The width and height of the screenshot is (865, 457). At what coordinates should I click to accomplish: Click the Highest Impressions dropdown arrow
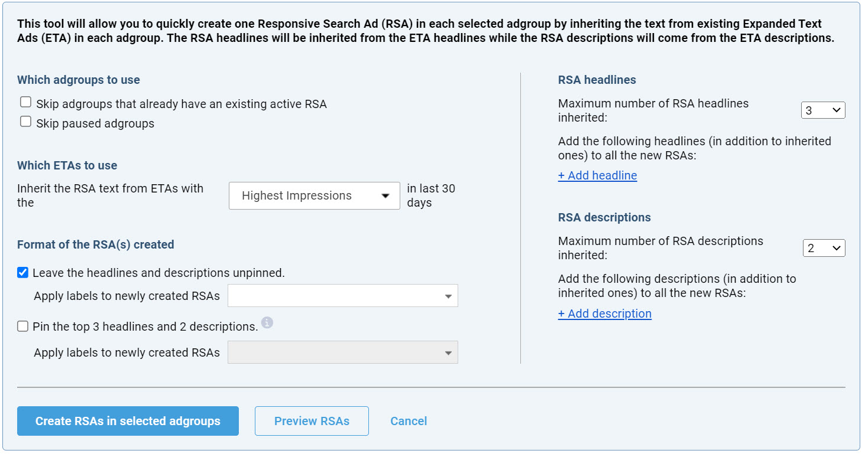click(x=385, y=196)
